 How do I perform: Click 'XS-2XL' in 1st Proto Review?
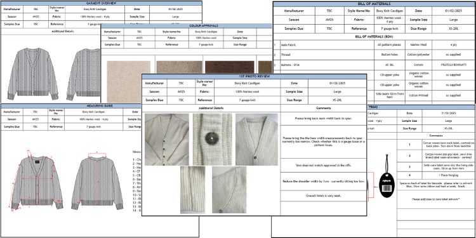pyautogui.click(x=337, y=100)
